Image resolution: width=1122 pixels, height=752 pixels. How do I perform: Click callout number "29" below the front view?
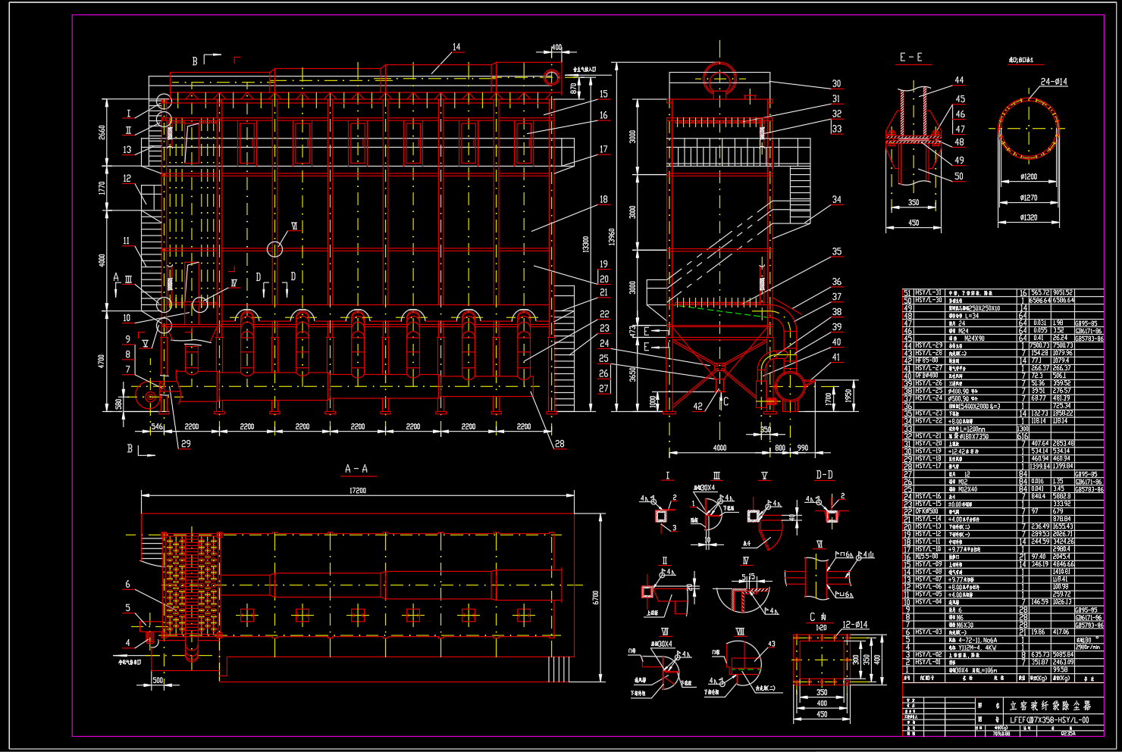point(186,444)
